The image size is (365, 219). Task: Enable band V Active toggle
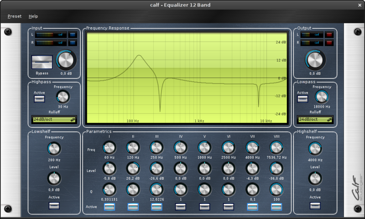click(x=204, y=207)
